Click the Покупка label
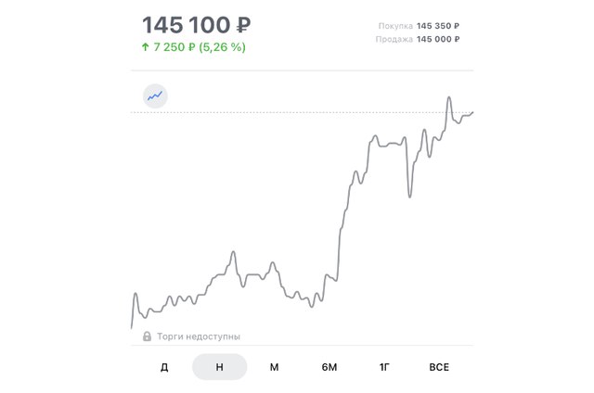Image resolution: width=594 pixels, height=393 pixels. tap(395, 26)
